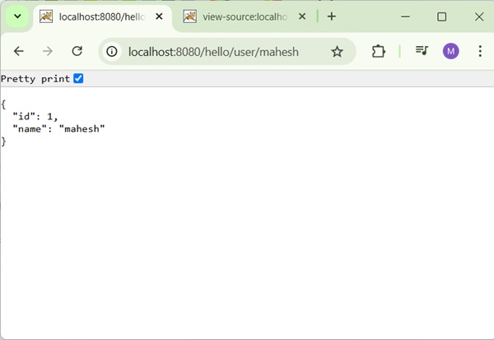The width and height of the screenshot is (494, 340).
Task: Open the Chrome three-dot menu
Action: pyautogui.click(x=480, y=51)
